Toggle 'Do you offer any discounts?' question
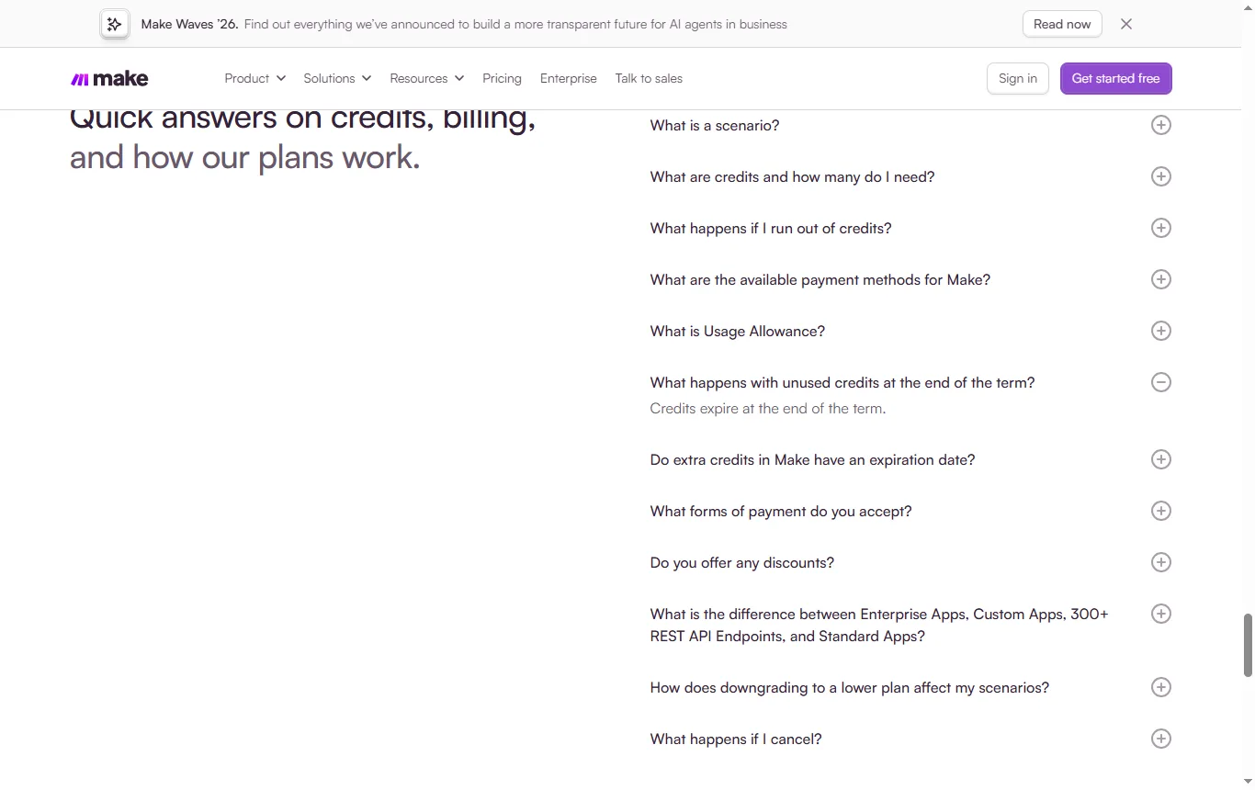Screen dimensions: 1255x790 (742, 563)
